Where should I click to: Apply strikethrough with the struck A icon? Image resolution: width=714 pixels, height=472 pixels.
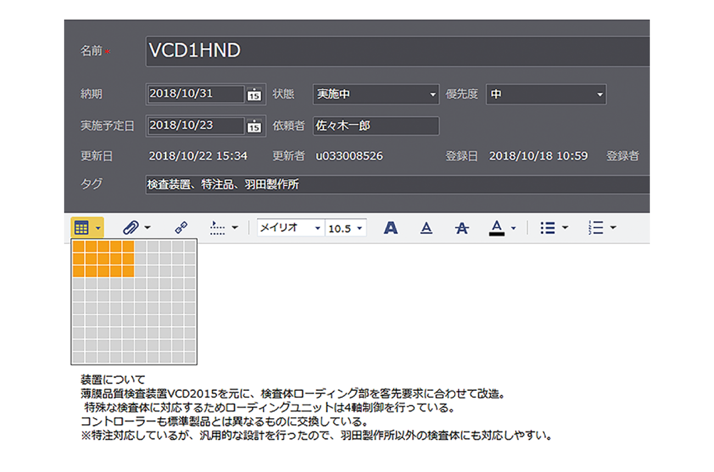click(461, 227)
